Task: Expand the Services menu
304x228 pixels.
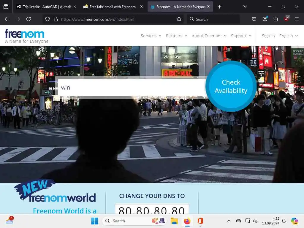Action: click(x=151, y=36)
